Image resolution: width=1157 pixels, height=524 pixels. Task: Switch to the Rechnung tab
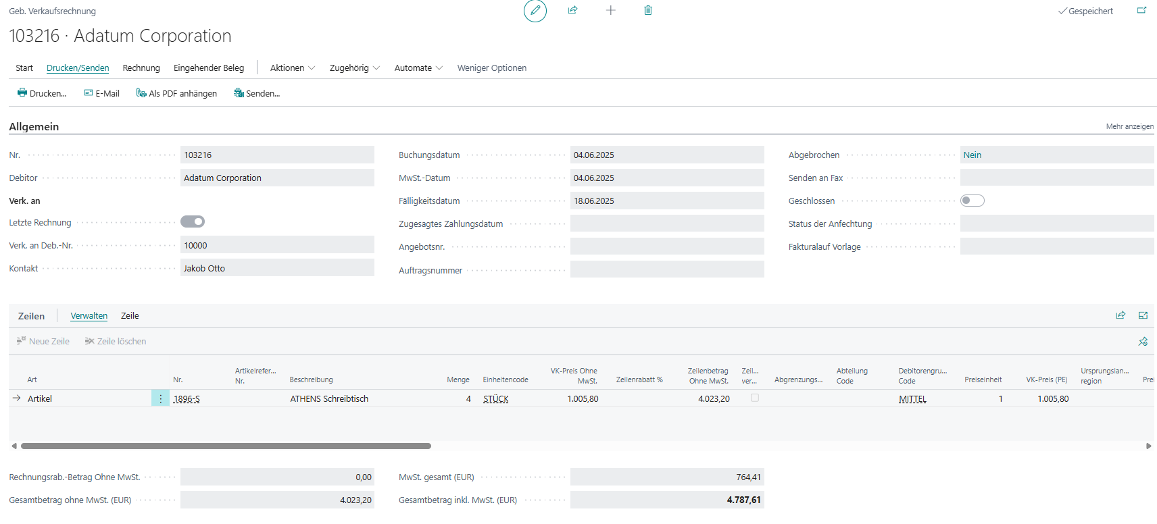coord(141,68)
